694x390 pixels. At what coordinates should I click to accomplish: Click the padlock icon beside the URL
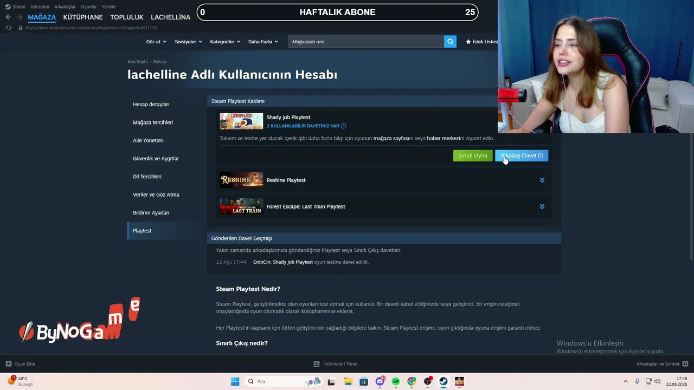coord(21,28)
